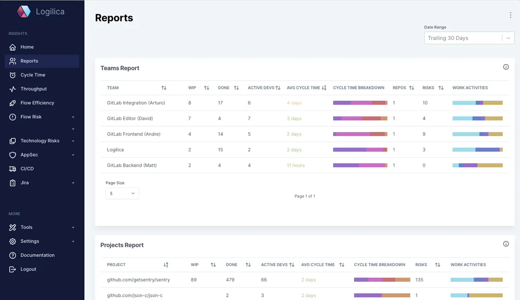
Task: Click the Teams Report info icon
Action: (506, 67)
